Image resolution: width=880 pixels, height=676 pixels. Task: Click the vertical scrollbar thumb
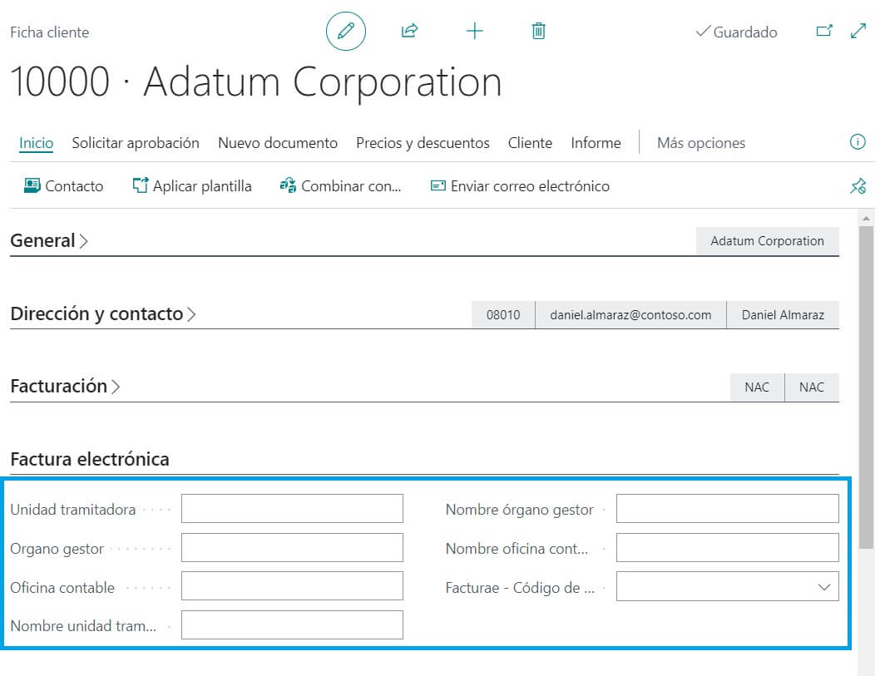tap(866, 382)
